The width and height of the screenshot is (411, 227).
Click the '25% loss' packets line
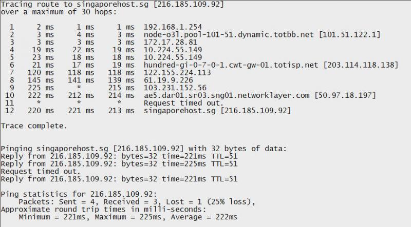coord(137,202)
